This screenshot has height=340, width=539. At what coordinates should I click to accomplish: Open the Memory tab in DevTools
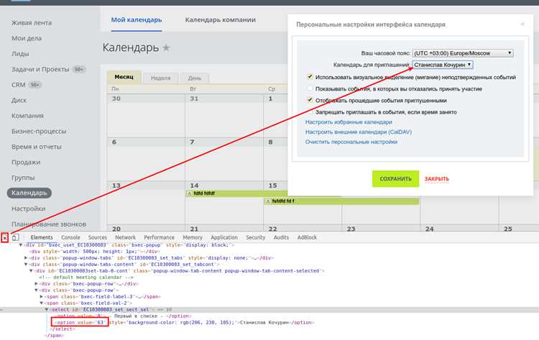(193, 237)
